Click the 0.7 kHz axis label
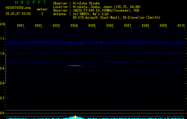 [2, 98]
